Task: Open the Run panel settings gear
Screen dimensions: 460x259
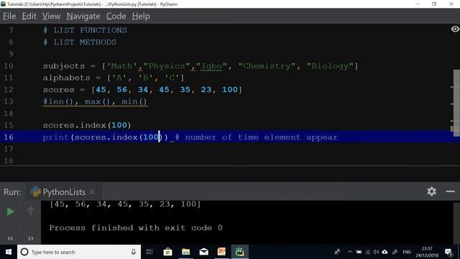Action: pyautogui.click(x=431, y=191)
